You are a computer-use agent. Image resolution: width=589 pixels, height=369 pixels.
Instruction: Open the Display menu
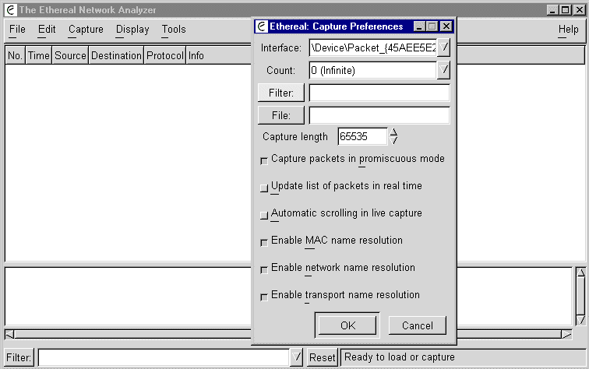pos(132,30)
